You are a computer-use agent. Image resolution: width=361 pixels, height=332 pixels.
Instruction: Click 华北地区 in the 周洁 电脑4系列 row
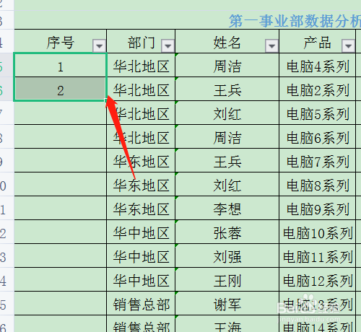(141, 65)
